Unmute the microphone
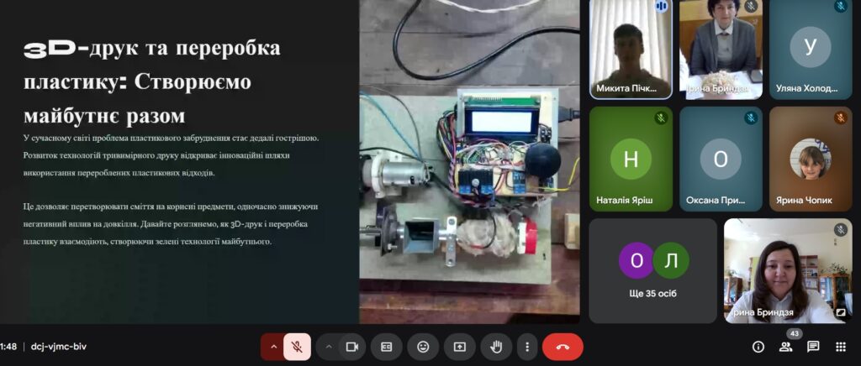The width and height of the screenshot is (861, 366). [297, 346]
